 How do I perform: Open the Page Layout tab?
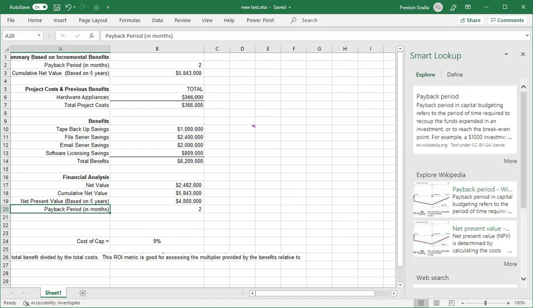(x=93, y=20)
